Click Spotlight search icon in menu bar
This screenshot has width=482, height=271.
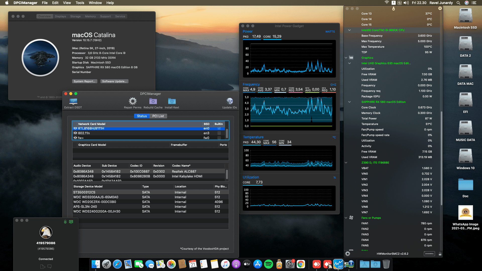click(x=458, y=3)
